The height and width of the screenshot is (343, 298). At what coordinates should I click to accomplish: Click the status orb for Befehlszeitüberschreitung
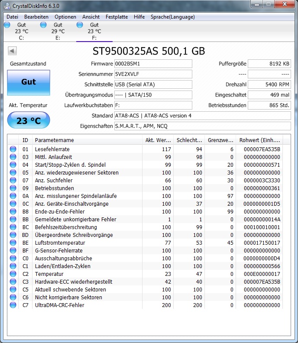[13, 227]
